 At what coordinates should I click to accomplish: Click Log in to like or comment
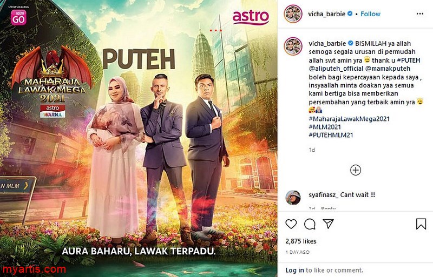(x=294, y=270)
